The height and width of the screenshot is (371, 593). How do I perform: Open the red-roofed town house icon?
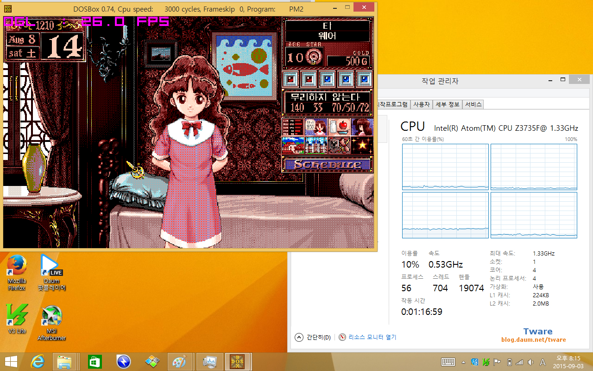tap(293, 145)
